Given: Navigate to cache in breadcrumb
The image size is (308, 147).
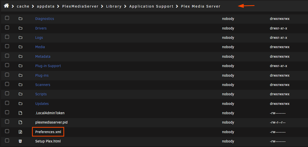Looking at the screenshot, I should (x=23, y=6).
